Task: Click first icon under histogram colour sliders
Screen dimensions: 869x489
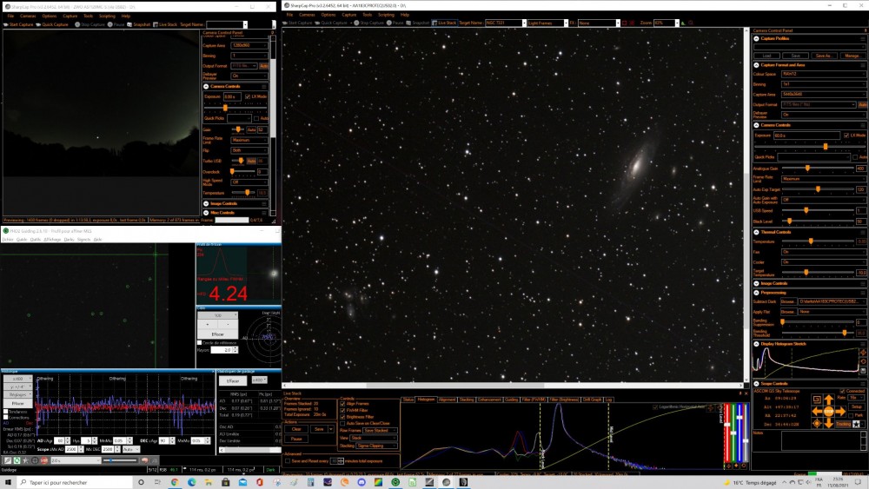Action: tap(728, 466)
